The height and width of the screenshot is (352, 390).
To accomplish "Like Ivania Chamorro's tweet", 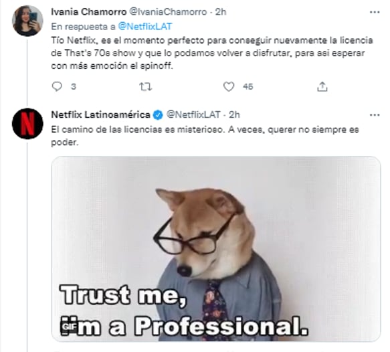I will click(x=229, y=86).
